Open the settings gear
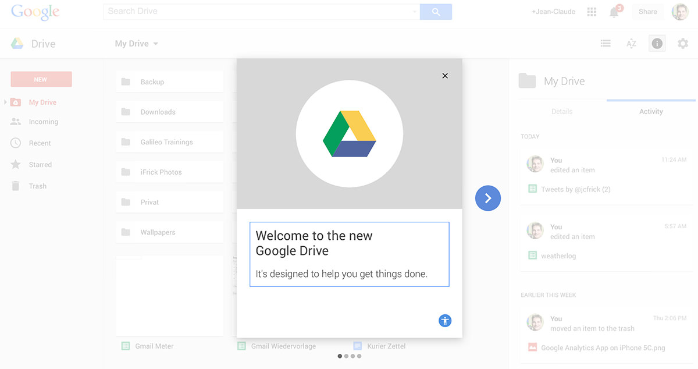This screenshot has width=698, height=369. (683, 44)
